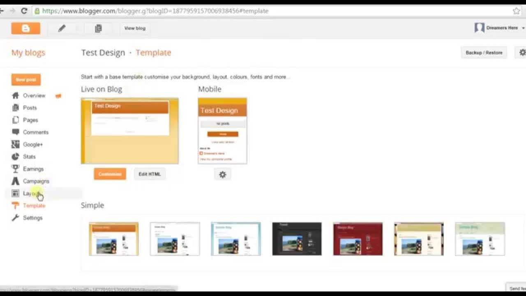526x296 pixels.
Task: Click the My blogs link
Action: coord(28,53)
